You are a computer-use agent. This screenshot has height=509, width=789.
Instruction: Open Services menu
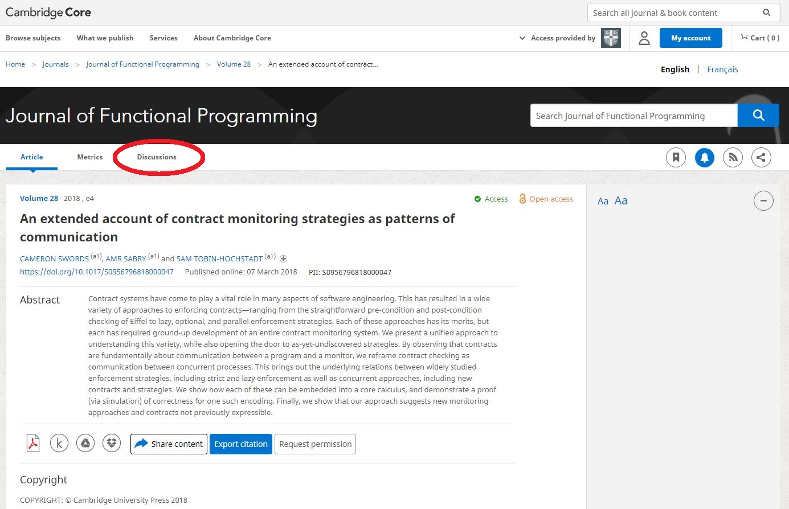click(x=163, y=38)
